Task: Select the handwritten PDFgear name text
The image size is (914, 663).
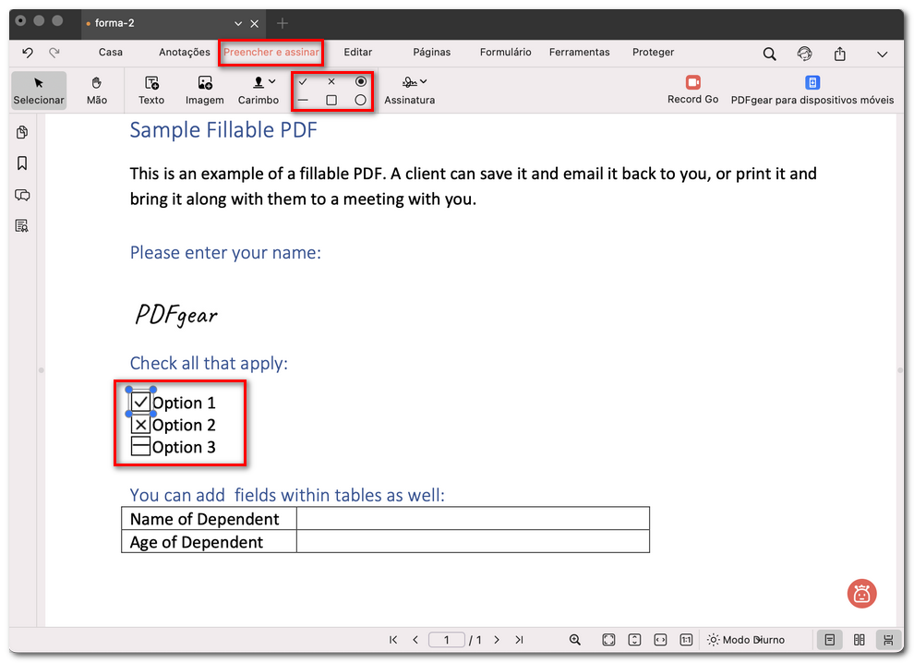Action: click(x=176, y=315)
